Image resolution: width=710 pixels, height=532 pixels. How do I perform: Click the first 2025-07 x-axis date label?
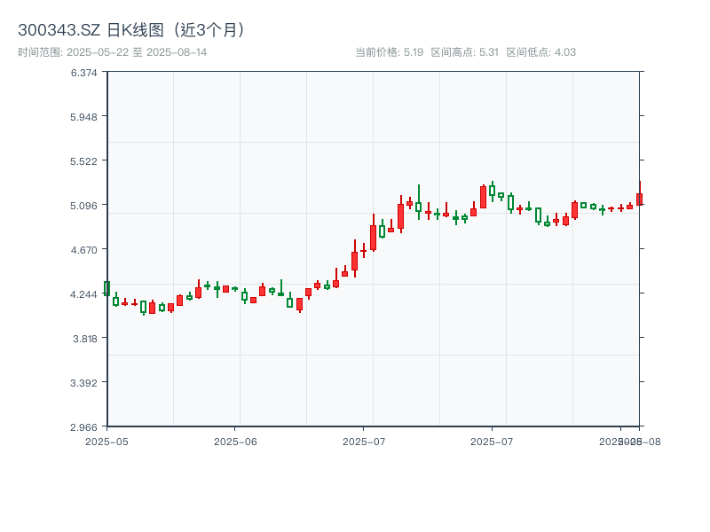pos(364,441)
